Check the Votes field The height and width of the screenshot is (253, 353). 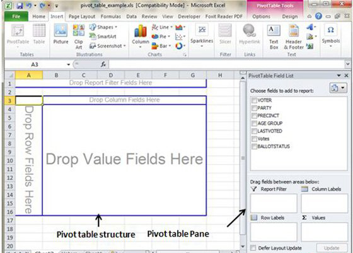pos(254,139)
